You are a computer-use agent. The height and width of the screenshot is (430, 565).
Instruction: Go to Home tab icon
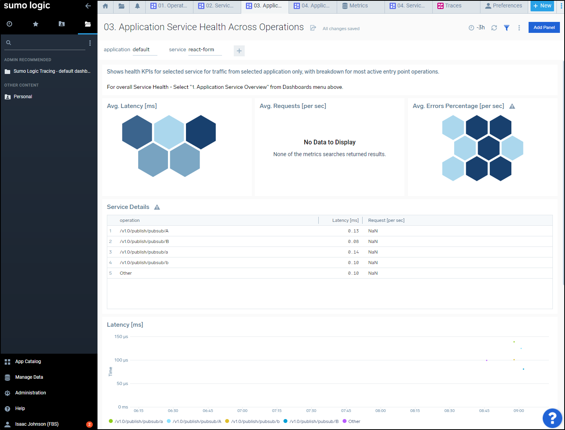click(105, 6)
